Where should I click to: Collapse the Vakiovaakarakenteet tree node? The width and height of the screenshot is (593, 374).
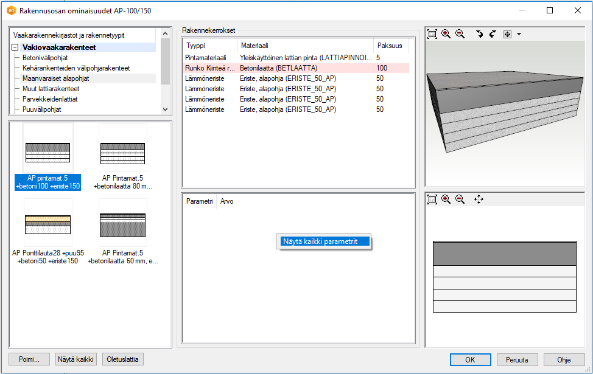pyautogui.click(x=15, y=47)
